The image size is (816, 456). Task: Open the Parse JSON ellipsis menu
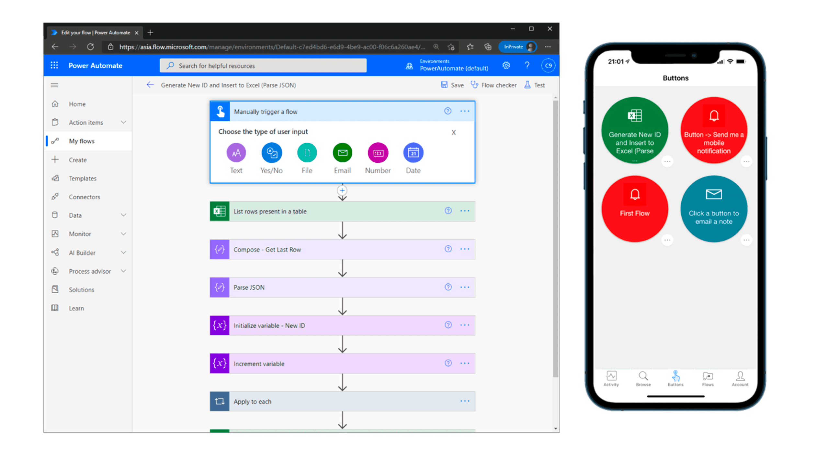click(x=465, y=287)
